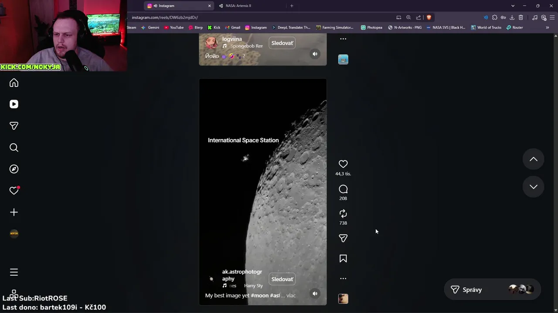Create a new post with plus icon
The width and height of the screenshot is (558, 313).
pyautogui.click(x=14, y=212)
